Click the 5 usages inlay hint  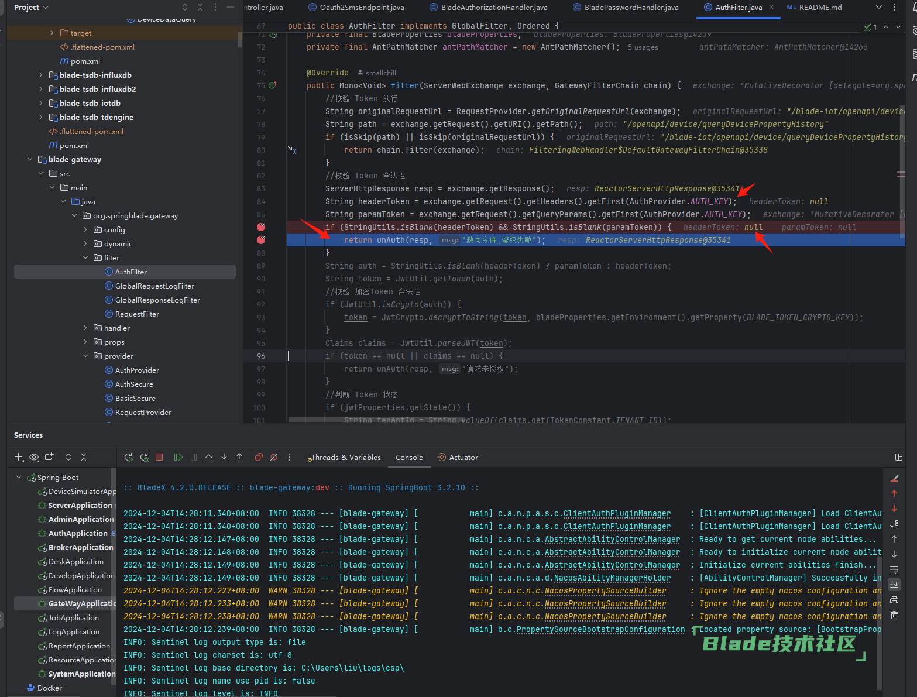(643, 47)
